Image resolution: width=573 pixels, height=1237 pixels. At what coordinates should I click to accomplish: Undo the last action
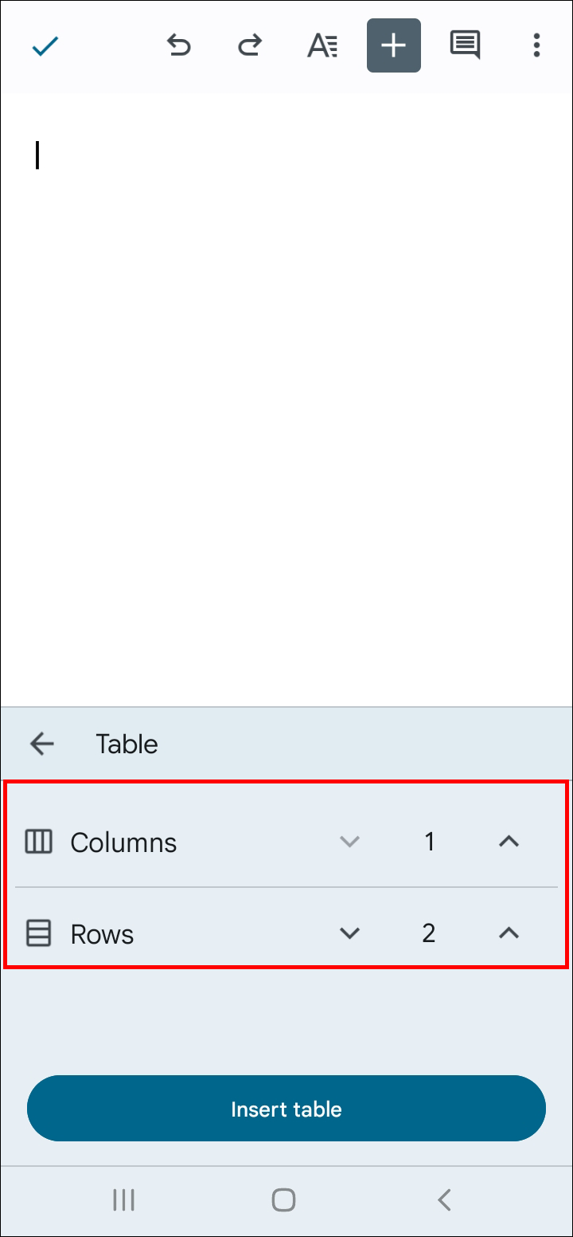(178, 45)
